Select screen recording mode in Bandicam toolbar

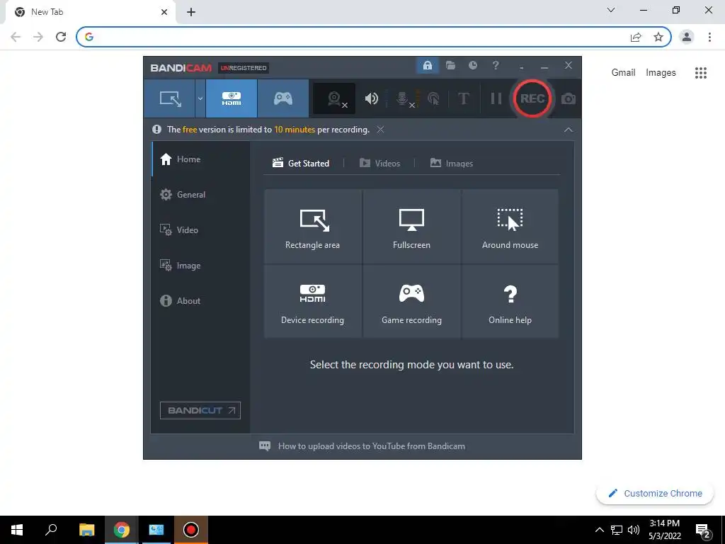169,98
